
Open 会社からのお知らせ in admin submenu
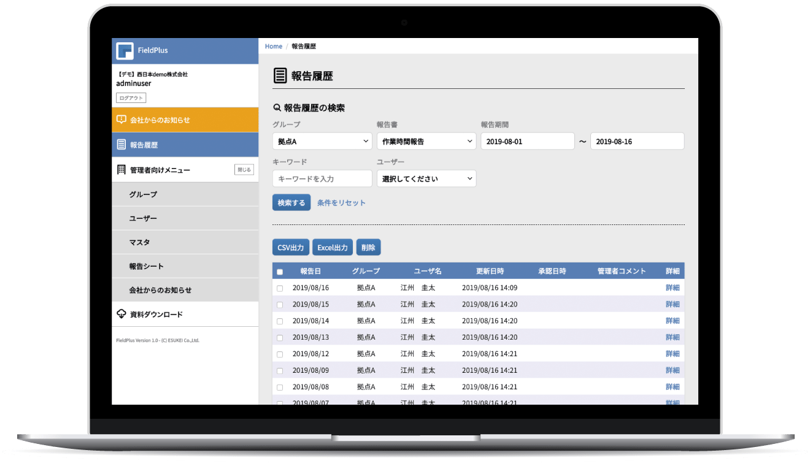point(185,290)
